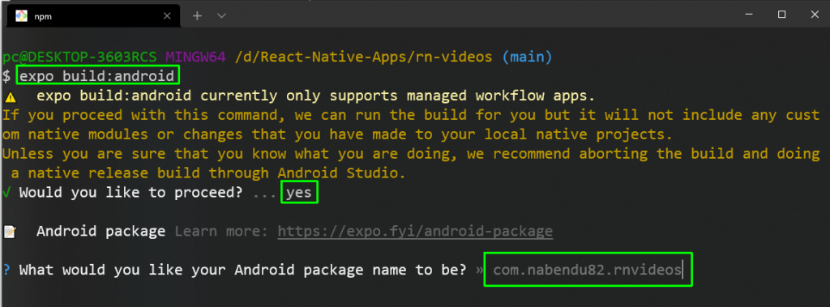Click the 'yes' answer text
The image size is (830, 307).
(x=299, y=193)
